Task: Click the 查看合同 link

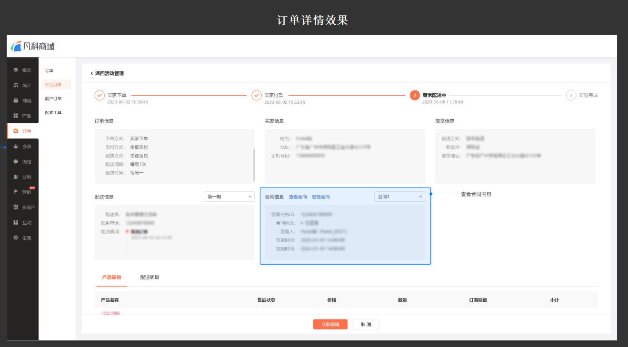Action: point(298,197)
